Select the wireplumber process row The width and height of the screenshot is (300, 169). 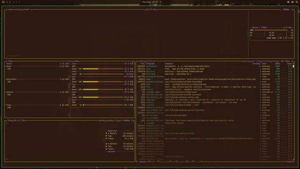pos(215,115)
